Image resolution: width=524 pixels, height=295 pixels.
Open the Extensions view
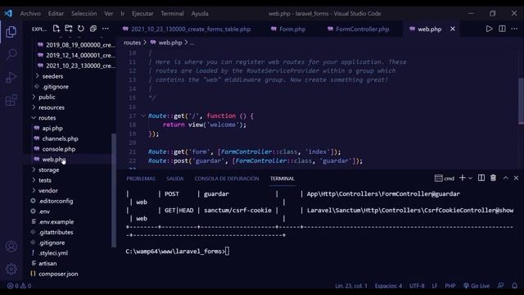[x=11, y=100]
